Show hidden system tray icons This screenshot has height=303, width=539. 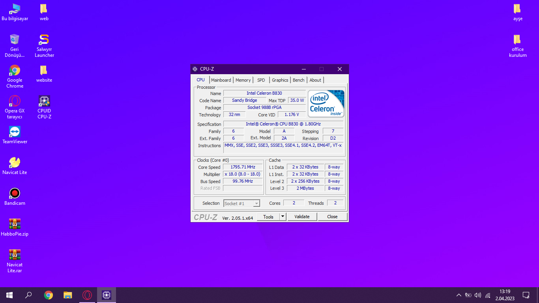tap(459, 295)
